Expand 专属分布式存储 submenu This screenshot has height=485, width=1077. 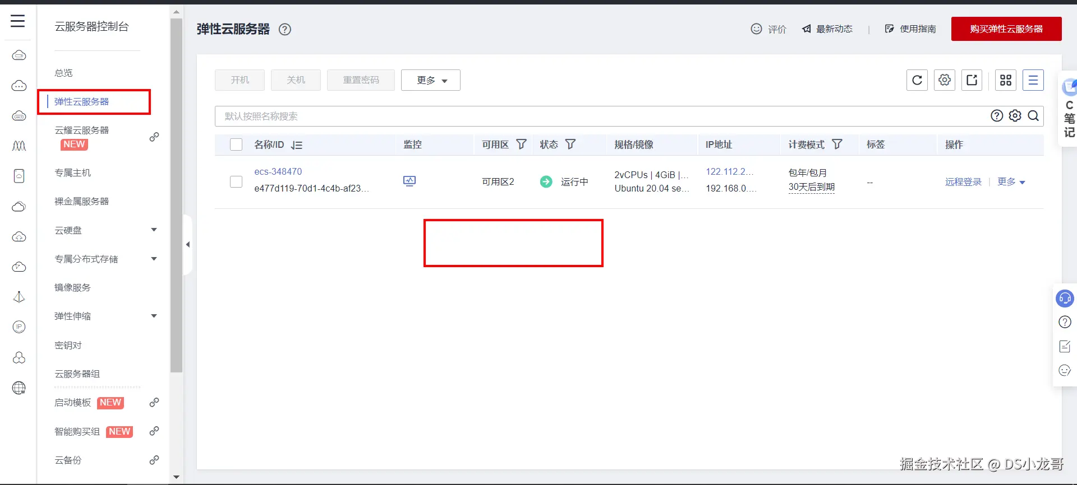(154, 259)
